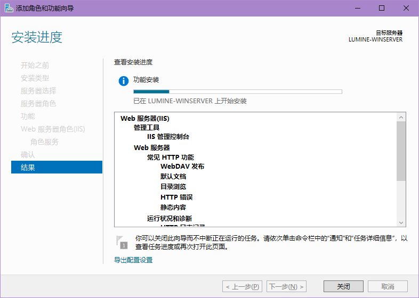
Task: Open the 开始之前 wizard step
Action: click(35, 65)
